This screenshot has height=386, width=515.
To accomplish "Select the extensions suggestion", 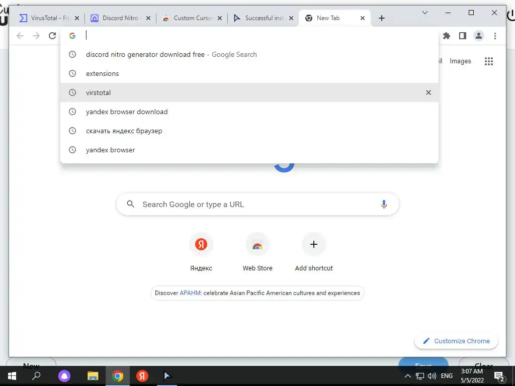I will [x=249, y=73].
